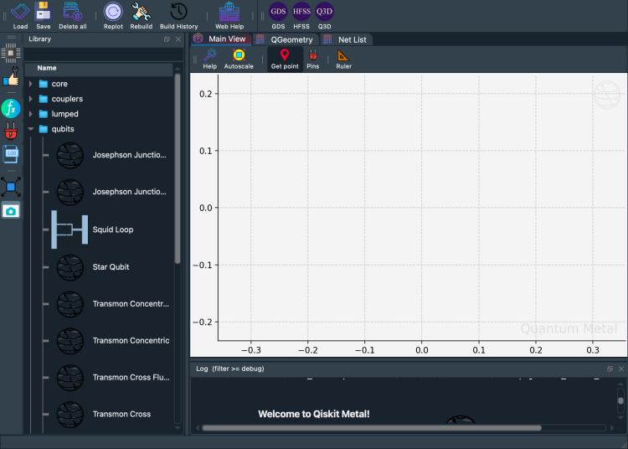Switch to the QGeometry tab
The image size is (628, 449).
pyautogui.click(x=286, y=39)
